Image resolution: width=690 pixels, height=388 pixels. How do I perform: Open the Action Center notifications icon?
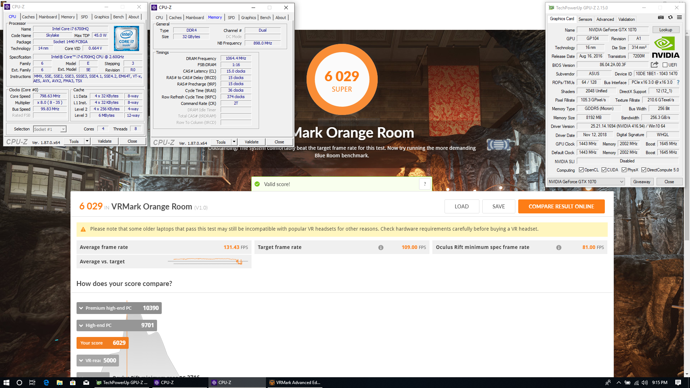(x=678, y=383)
